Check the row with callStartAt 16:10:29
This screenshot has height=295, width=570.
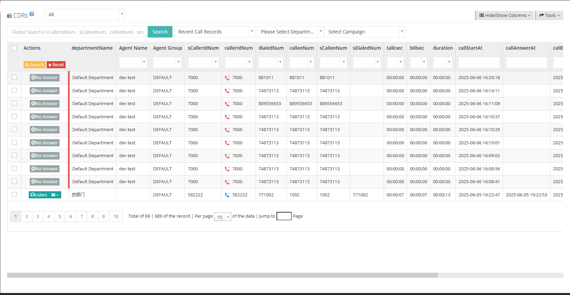click(x=14, y=129)
